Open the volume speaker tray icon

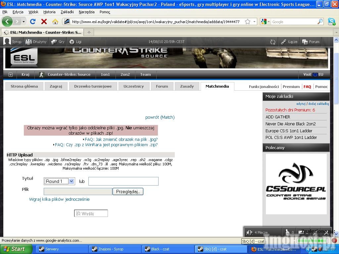(x=320, y=249)
